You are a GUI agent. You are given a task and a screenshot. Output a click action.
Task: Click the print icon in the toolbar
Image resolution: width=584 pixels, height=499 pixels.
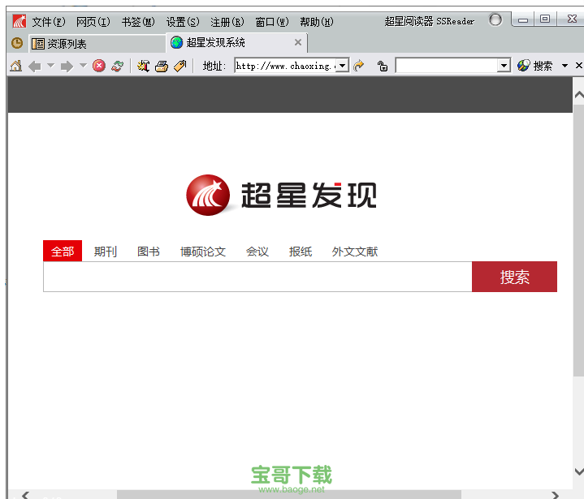(162, 66)
